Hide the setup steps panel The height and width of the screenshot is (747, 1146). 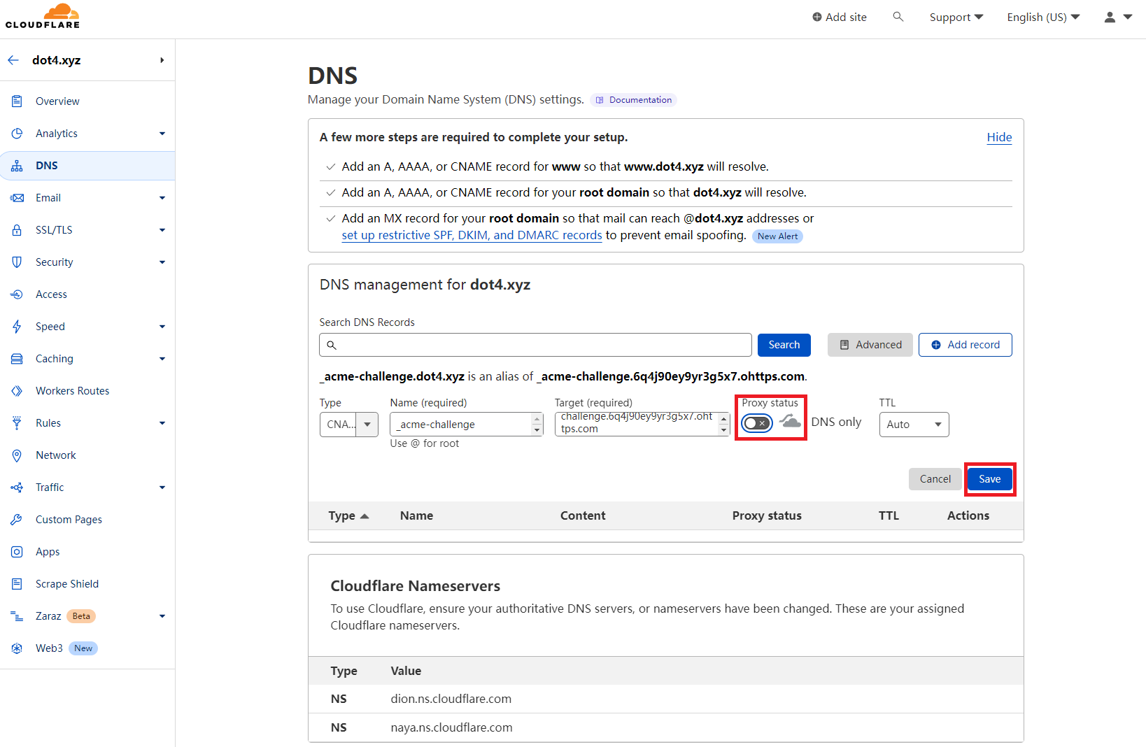[x=999, y=137]
